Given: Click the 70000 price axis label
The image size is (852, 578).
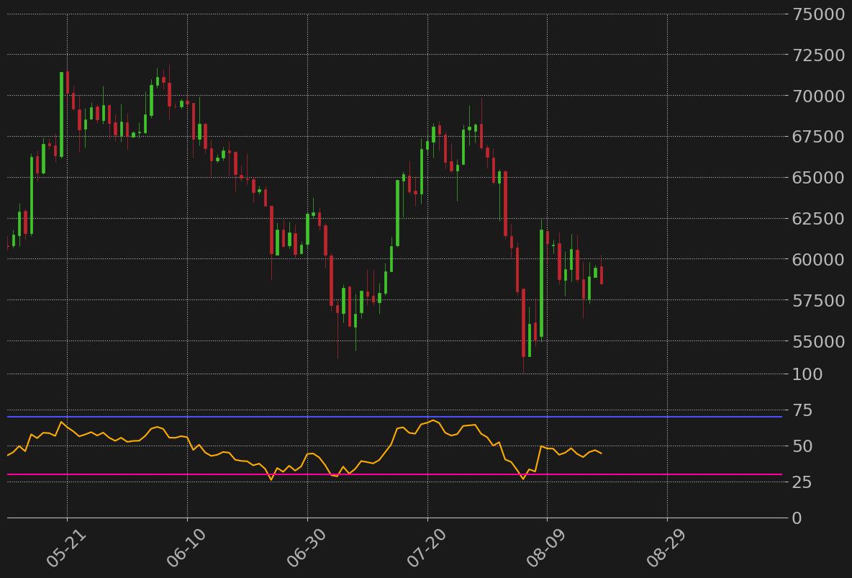Looking at the screenshot, I should click(x=818, y=96).
